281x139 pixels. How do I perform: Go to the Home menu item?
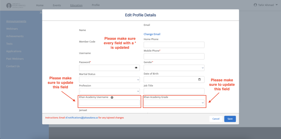[40, 5]
